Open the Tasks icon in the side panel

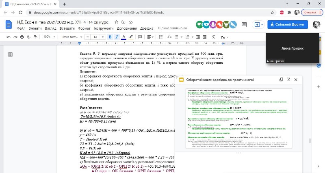coord(318,66)
